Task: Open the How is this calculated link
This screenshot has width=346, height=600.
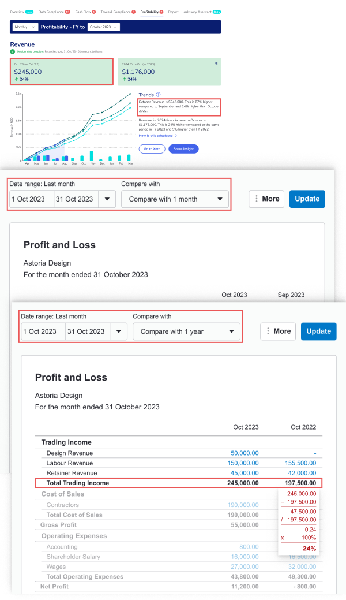Action: pyautogui.click(x=156, y=136)
